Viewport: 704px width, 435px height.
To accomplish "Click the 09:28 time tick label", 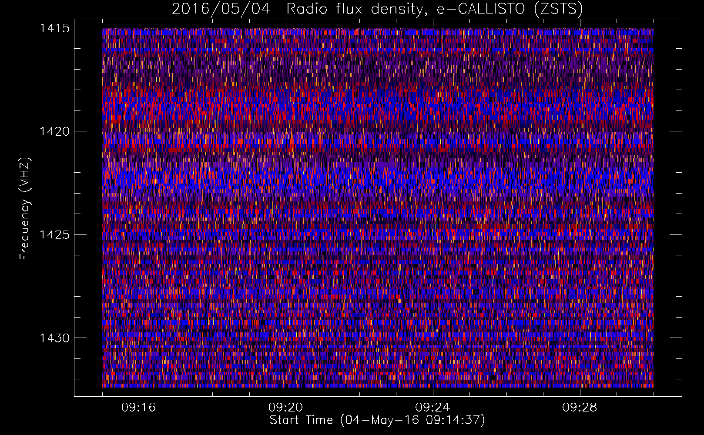I will (580, 408).
